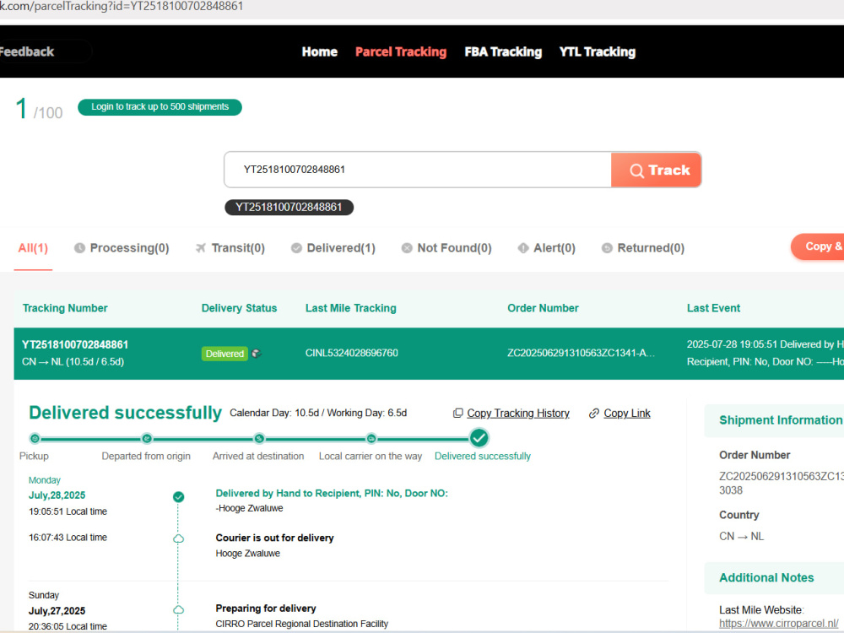Open the cirroparcel.nl last mile website link
Viewport: 844px width, 633px height.
(778, 624)
